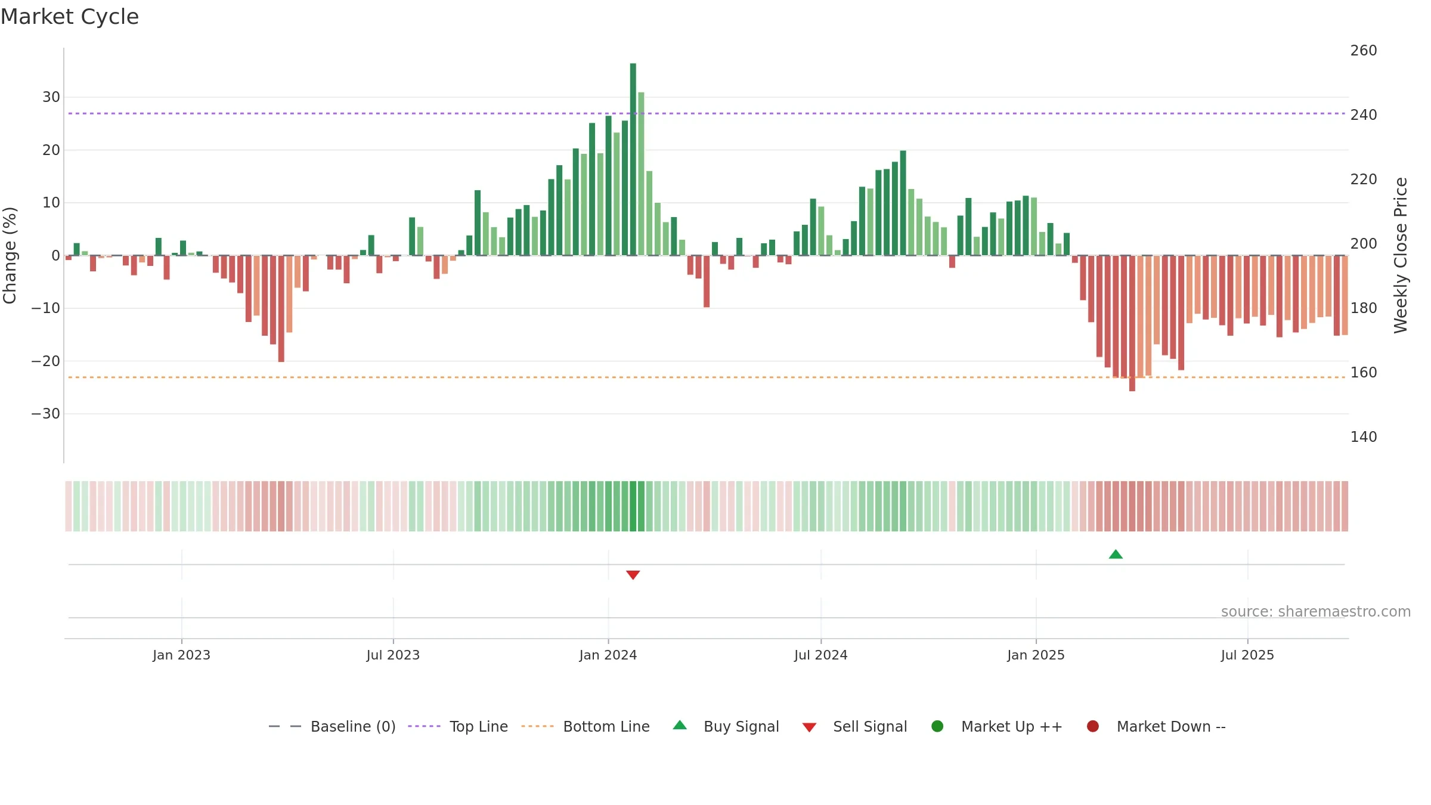Toggle the Baseline (0) legend entry
Image resolution: width=1431 pixels, height=805 pixels.
click(332, 726)
